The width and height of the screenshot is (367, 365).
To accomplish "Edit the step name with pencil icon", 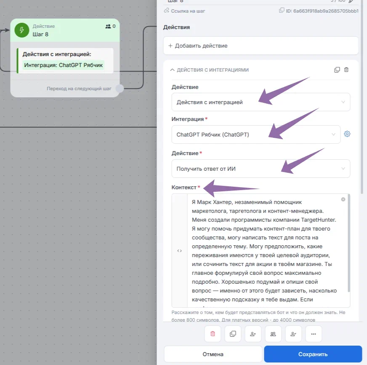I will point(351,1).
